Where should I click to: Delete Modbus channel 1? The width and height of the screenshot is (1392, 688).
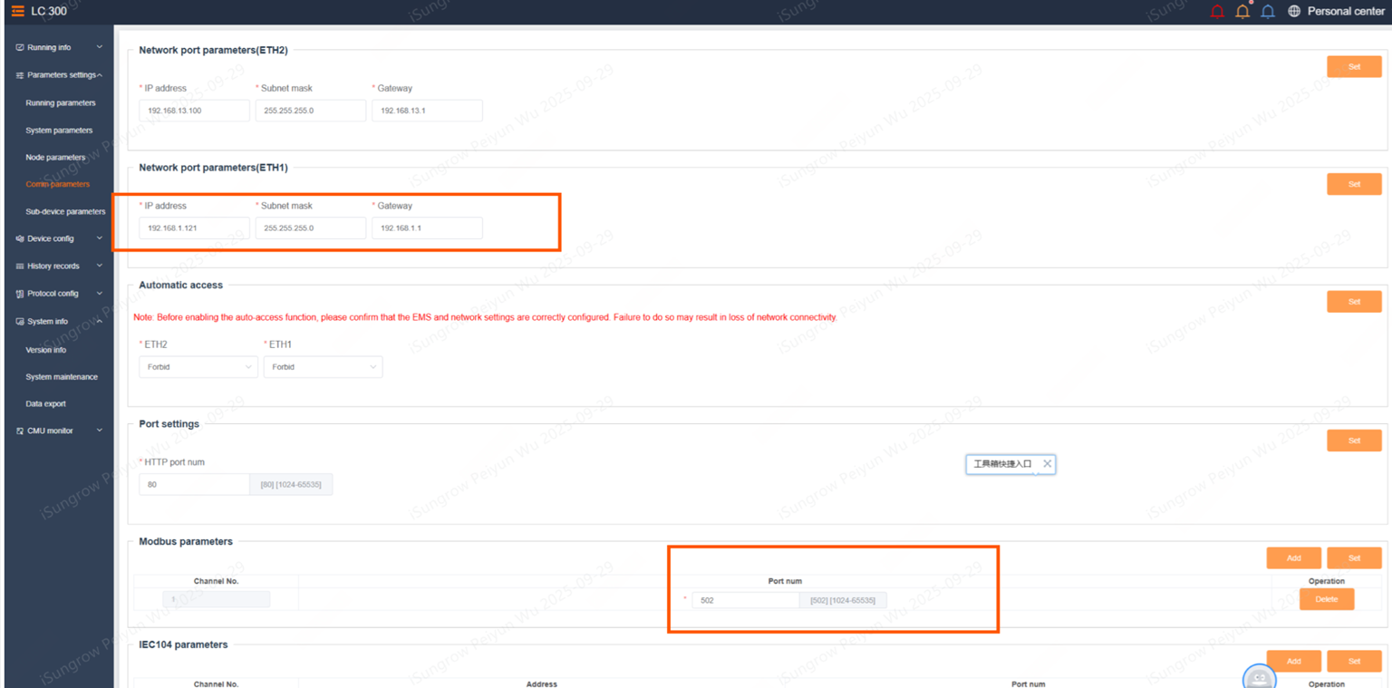click(x=1327, y=599)
